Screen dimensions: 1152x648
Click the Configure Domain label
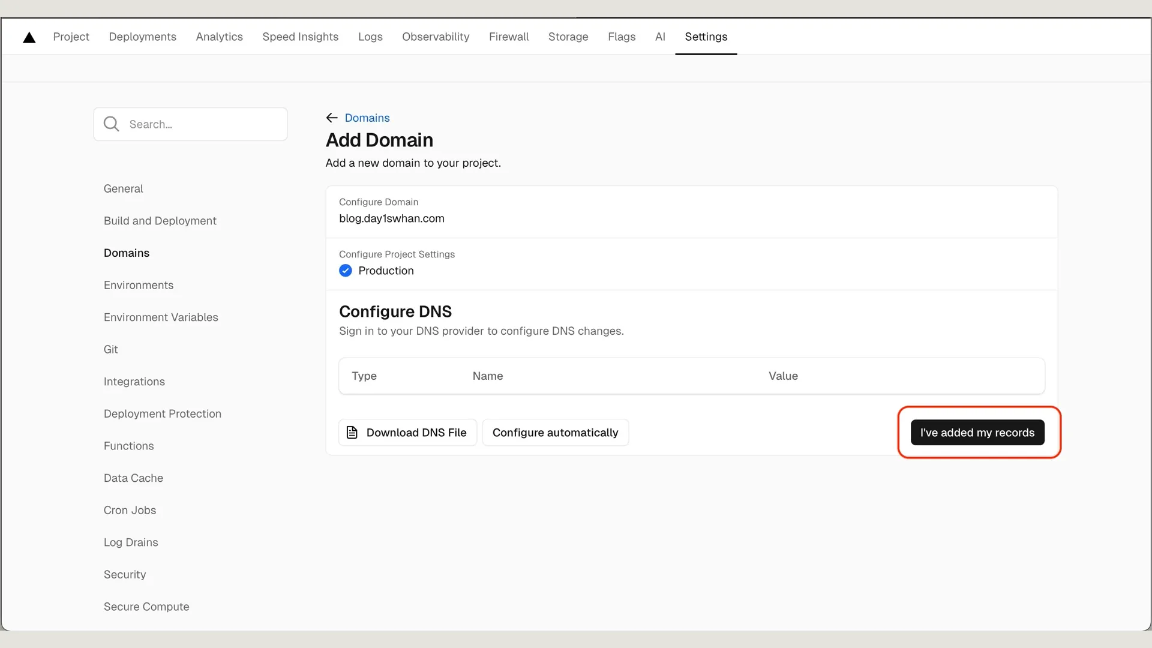pyautogui.click(x=379, y=202)
